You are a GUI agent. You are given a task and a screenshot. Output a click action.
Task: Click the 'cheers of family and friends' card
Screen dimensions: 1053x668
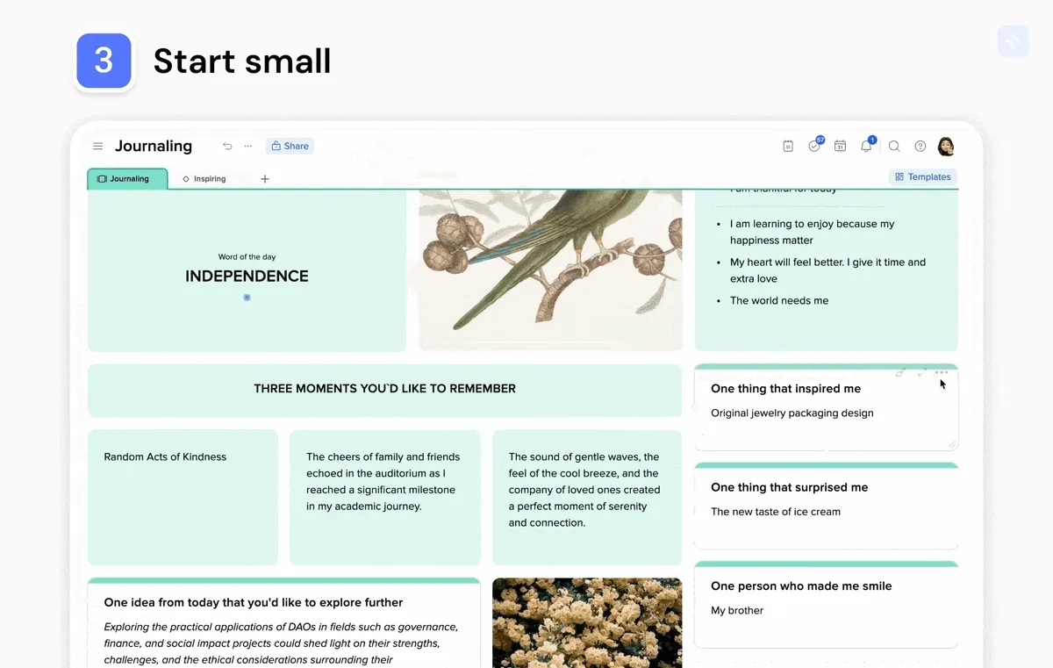click(384, 498)
